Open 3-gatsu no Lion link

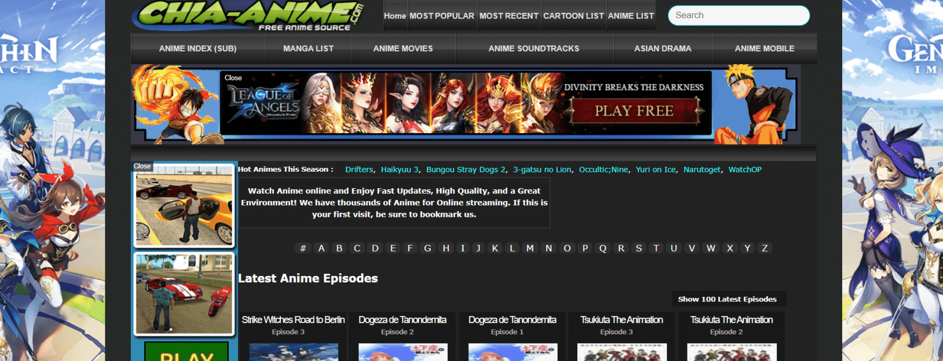pos(542,169)
